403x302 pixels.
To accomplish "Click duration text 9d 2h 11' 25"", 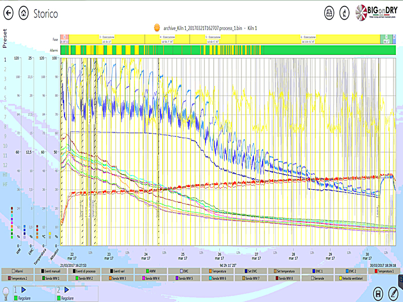I will click(228, 265).
